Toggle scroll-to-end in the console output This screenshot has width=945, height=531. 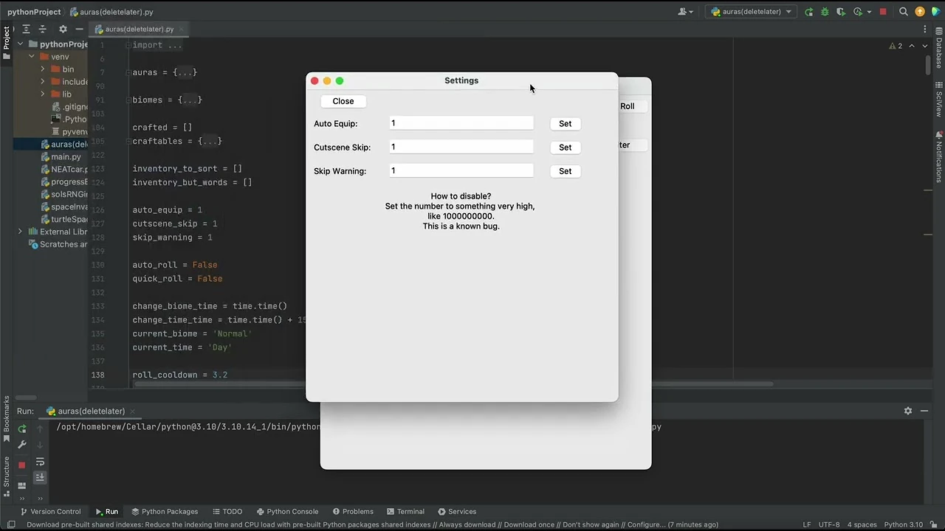tap(41, 478)
